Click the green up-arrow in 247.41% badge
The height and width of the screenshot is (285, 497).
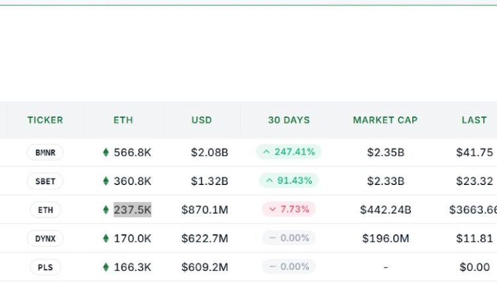click(x=266, y=152)
